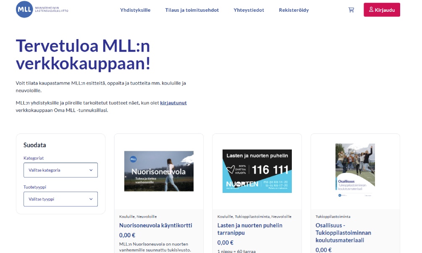Open Osallisuus - Tukioppilastoiminnan koulutusmateriaali link
Image resolution: width=422 pixels, height=253 pixels.
click(x=343, y=233)
